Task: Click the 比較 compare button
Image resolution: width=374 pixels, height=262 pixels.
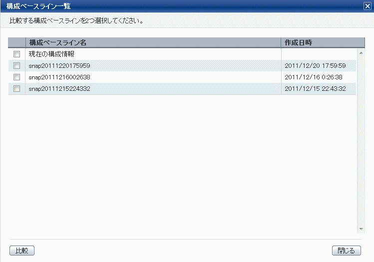Action: tap(22, 251)
